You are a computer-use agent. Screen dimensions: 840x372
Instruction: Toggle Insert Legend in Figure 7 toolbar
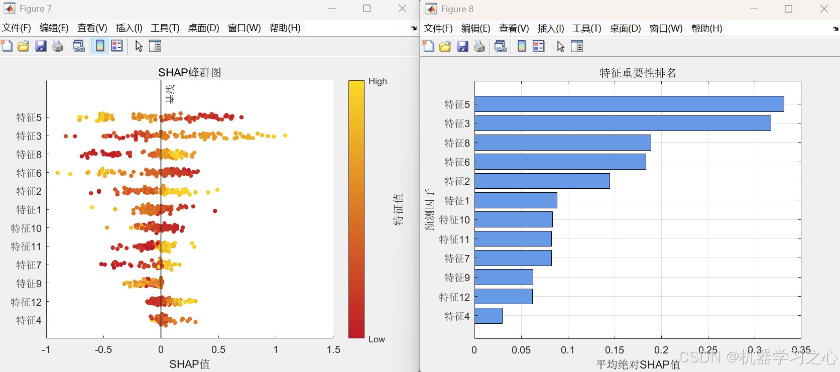(117, 46)
